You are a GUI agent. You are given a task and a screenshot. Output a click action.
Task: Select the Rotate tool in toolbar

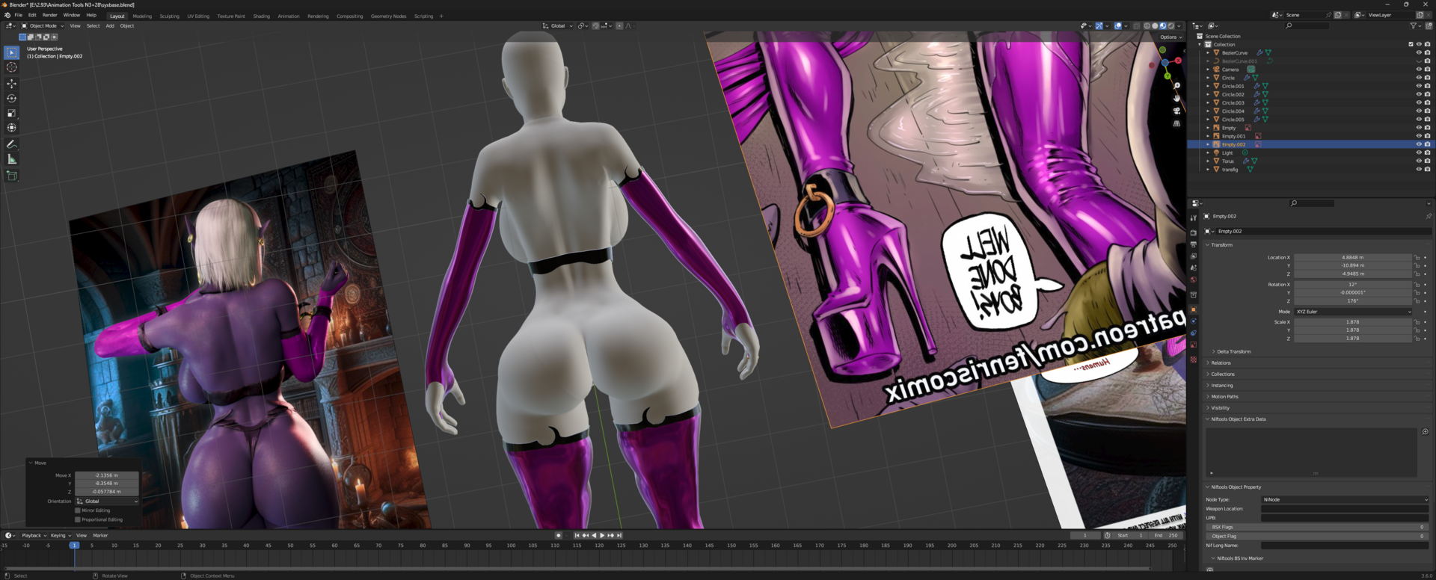coord(11,99)
